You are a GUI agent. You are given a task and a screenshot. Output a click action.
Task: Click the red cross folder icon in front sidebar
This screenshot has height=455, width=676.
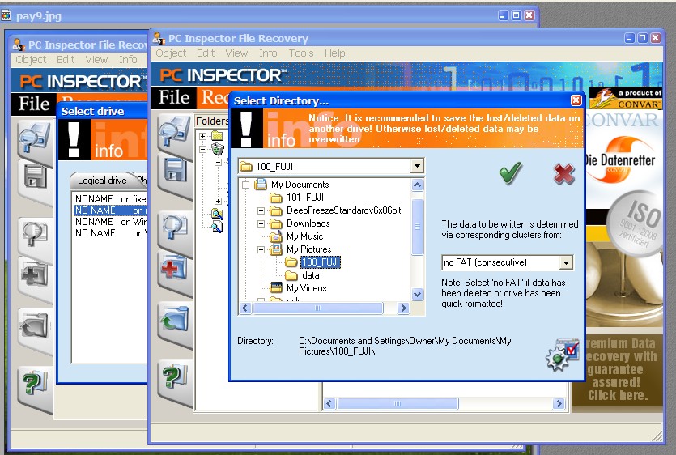coord(175,268)
